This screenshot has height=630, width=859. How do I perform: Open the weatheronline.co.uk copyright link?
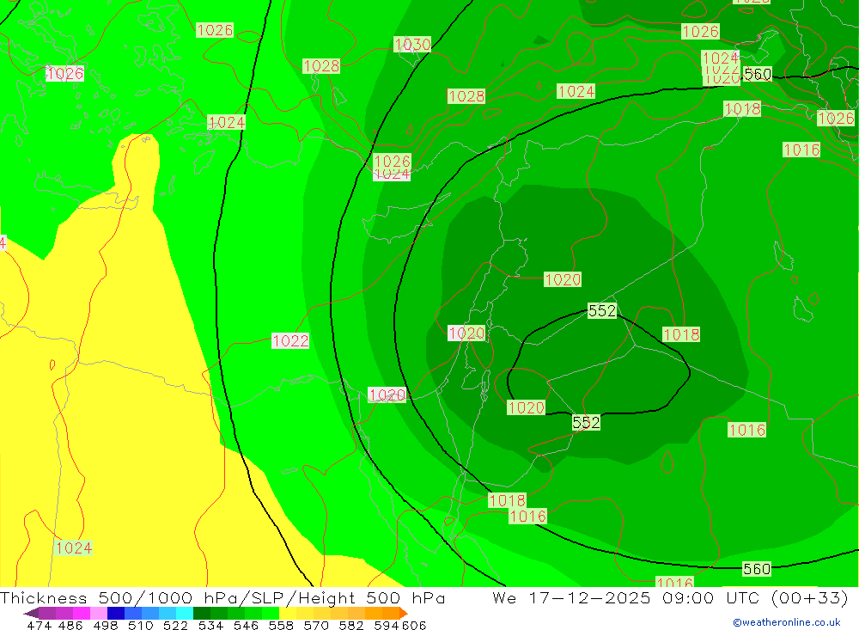click(x=786, y=622)
